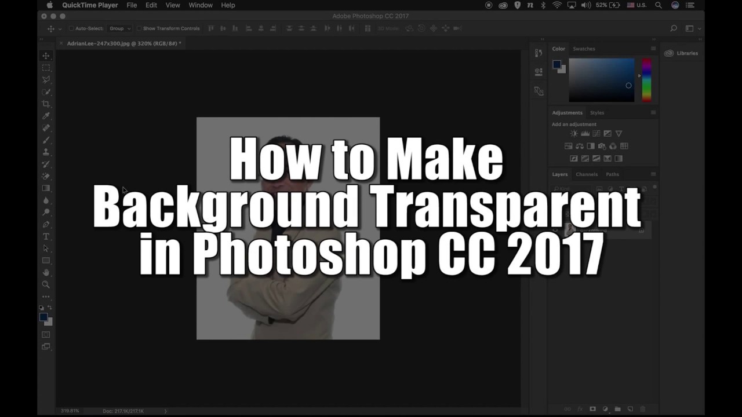This screenshot has width=742, height=417.
Task: Select the Zoom tool
Action: point(46,285)
